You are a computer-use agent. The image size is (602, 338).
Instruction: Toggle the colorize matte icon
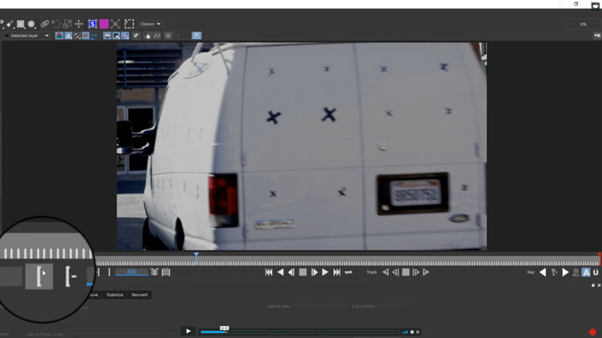[86, 35]
